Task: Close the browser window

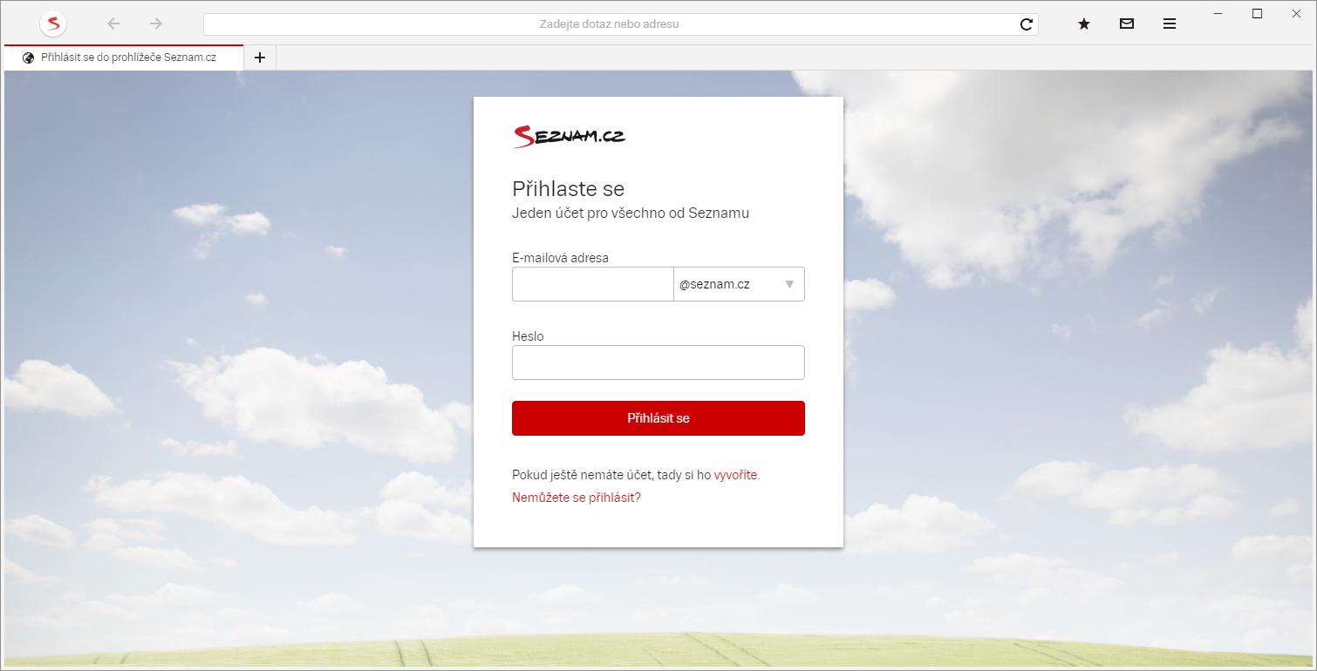Action: 1295,13
